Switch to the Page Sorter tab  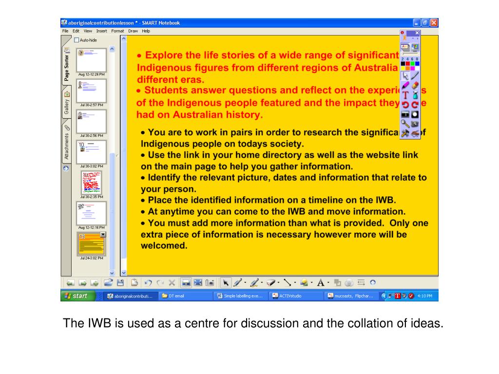(66, 65)
